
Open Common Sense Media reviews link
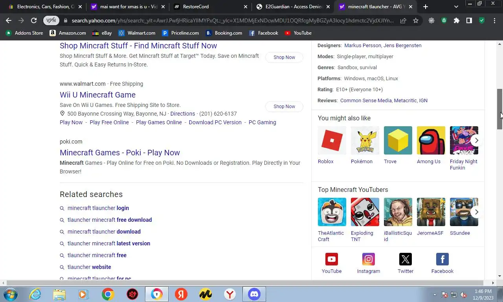(x=366, y=101)
